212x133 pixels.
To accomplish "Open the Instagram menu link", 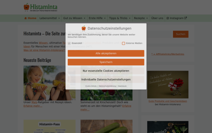I will click(x=177, y=18).
